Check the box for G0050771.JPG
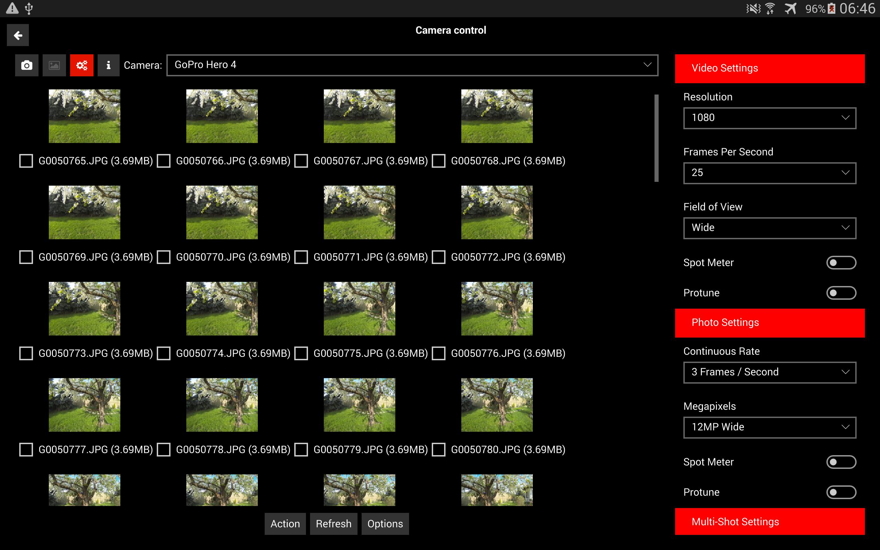This screenshot has width=880, height=550. (x=301, y=257)
